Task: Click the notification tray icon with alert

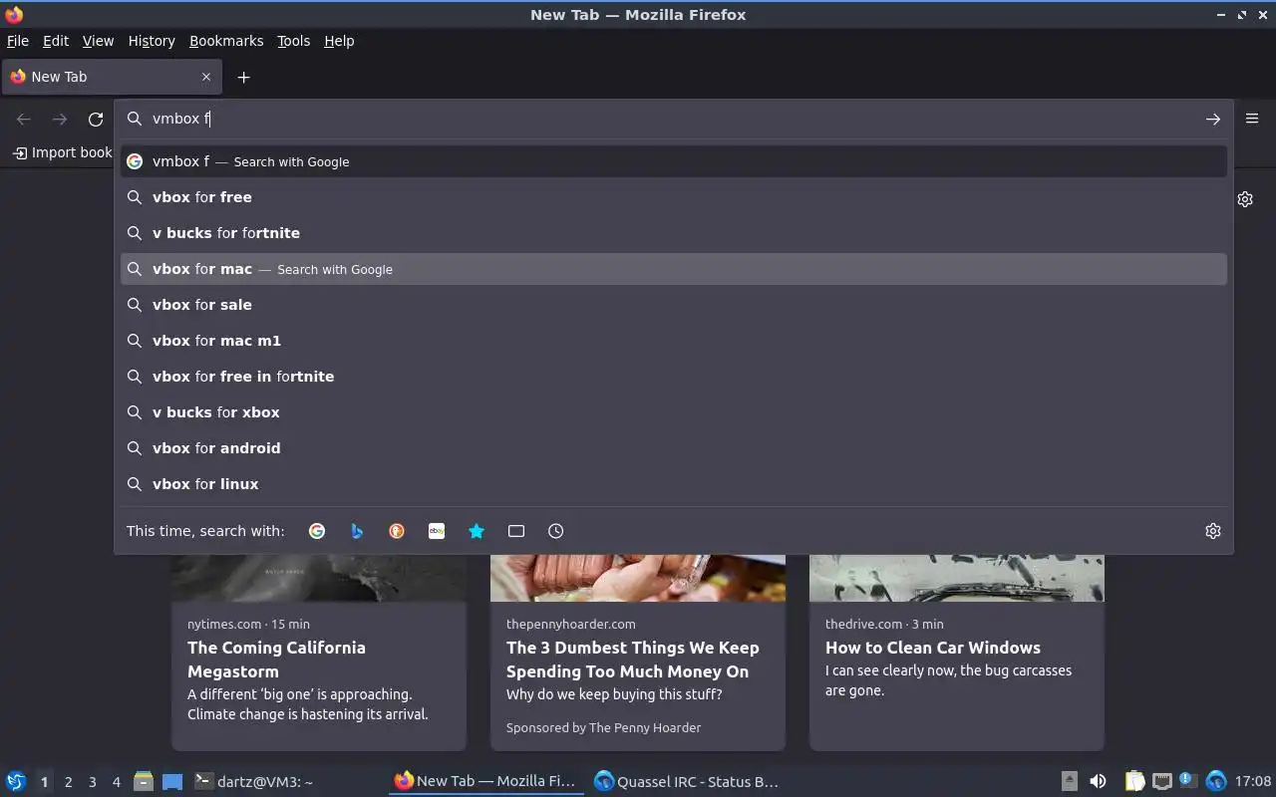Action: pyautogui.click(x=1188, y=780)
